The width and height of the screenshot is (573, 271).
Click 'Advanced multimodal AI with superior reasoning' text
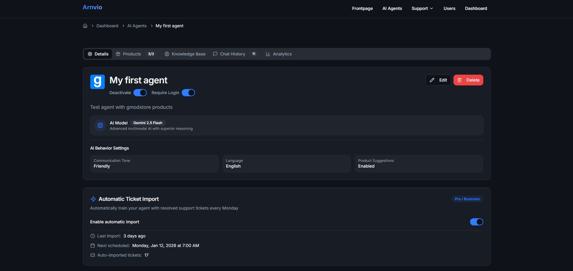[x=151, y=129]
